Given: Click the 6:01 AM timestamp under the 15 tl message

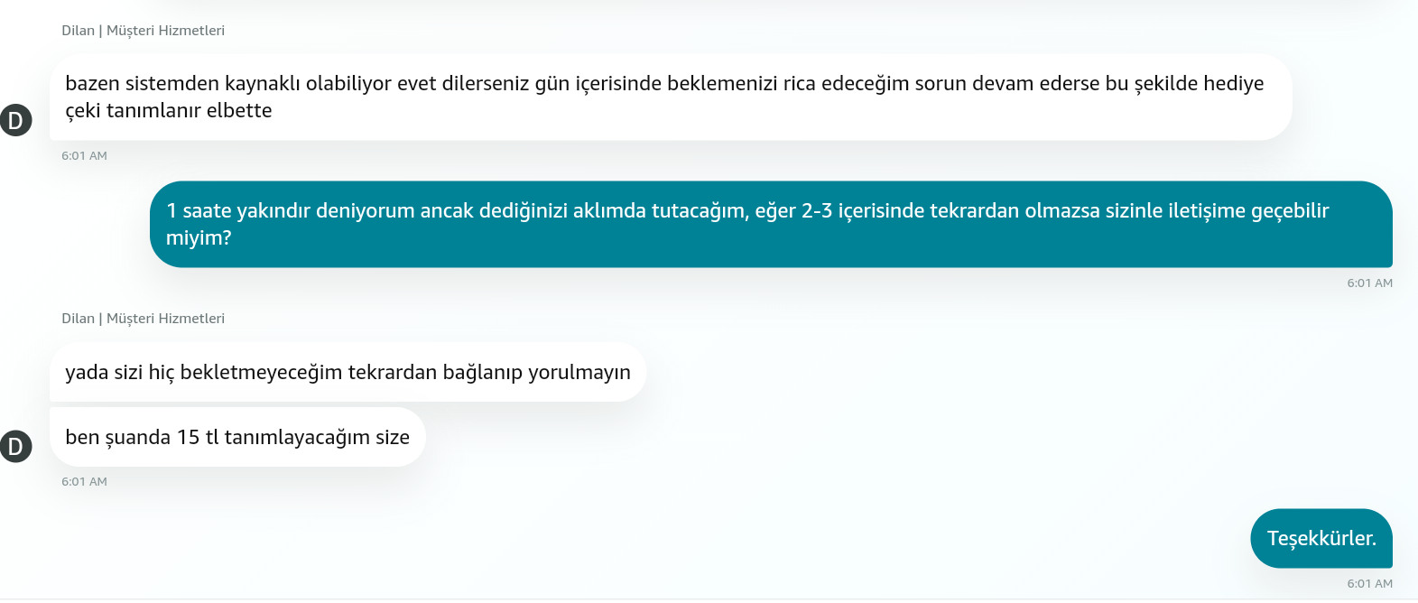Looking at the screenshot, I should pos(84,482).
